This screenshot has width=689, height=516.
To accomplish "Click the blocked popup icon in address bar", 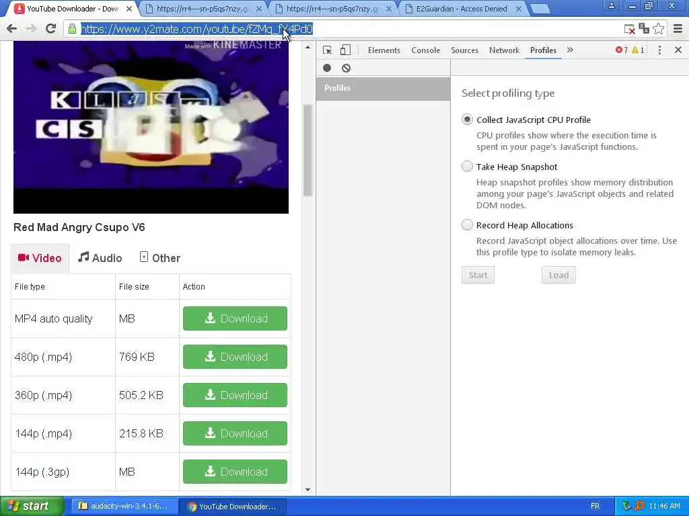I will (x=629, y=30).
